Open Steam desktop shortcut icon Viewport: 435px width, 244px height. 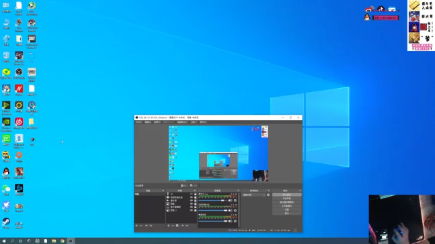6,222
